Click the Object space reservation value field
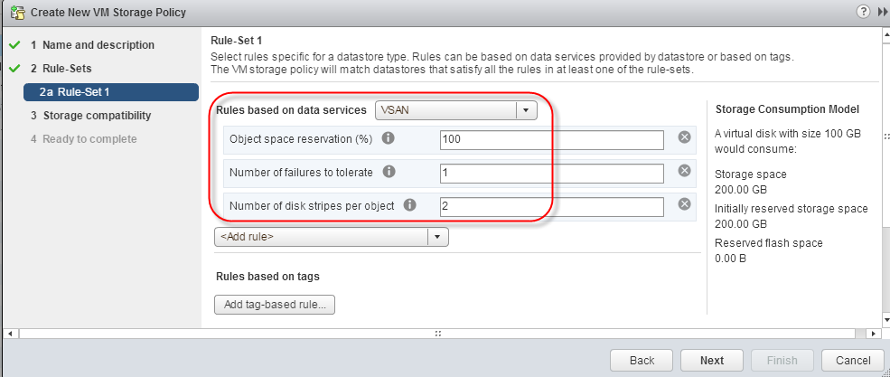Screen dimensions: 890x377 [x=552, y=139]
